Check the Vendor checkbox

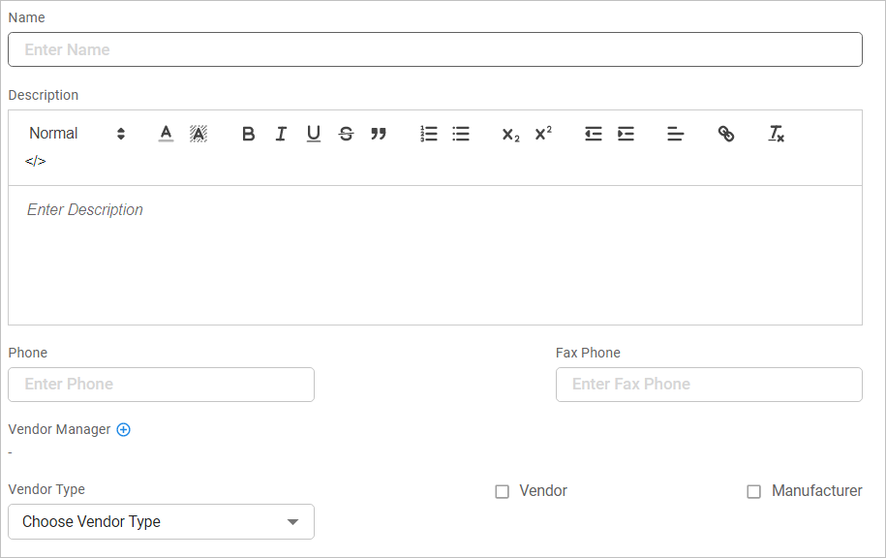tap(502, 491)
